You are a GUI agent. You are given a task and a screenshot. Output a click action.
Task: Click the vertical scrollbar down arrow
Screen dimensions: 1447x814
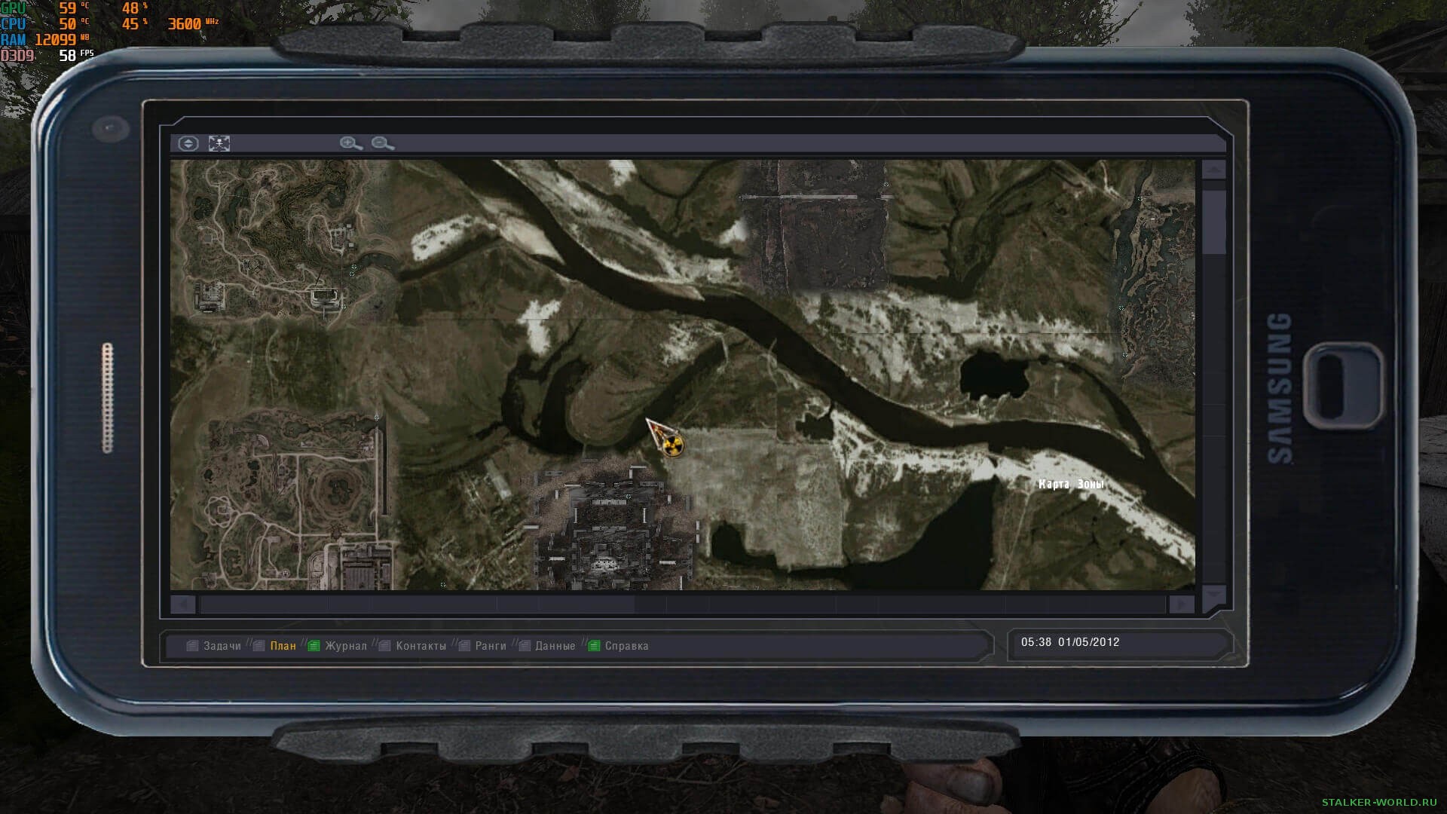(1213, 595)
